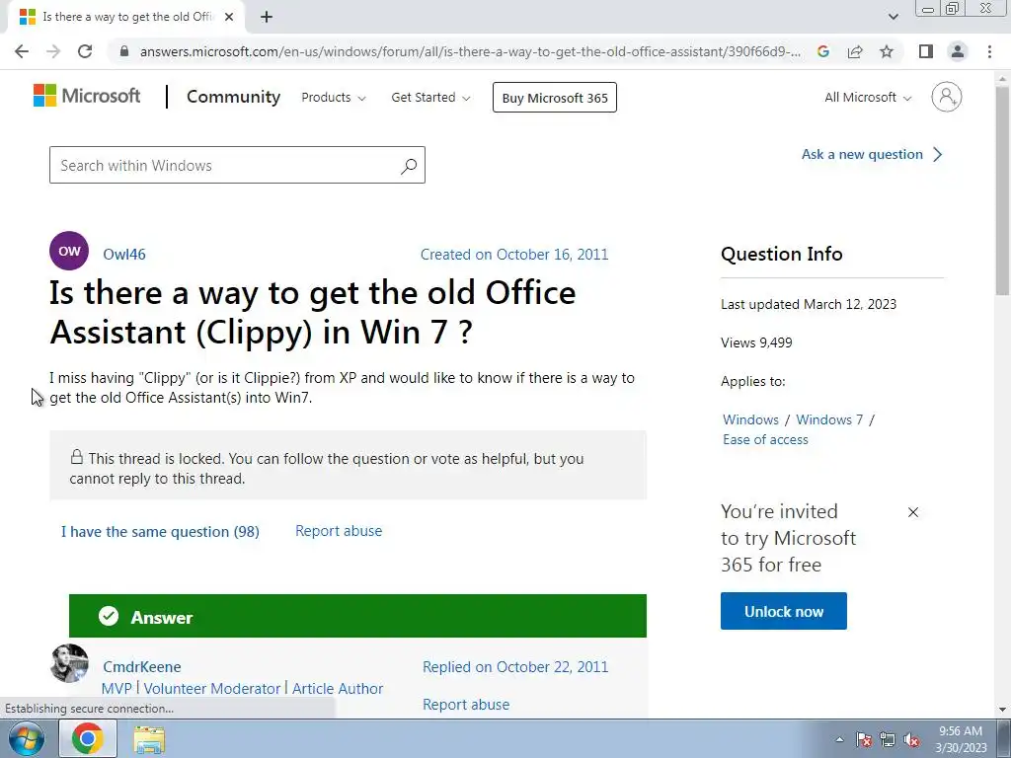The width and height of the screenshot is (1011, 758).
Task: Open the Action Center flag icon
Action: [x=864, y=739]
